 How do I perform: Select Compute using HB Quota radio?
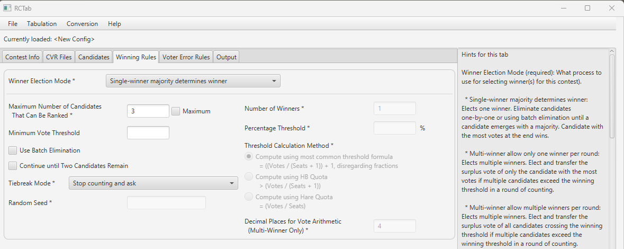coord(249,176)
